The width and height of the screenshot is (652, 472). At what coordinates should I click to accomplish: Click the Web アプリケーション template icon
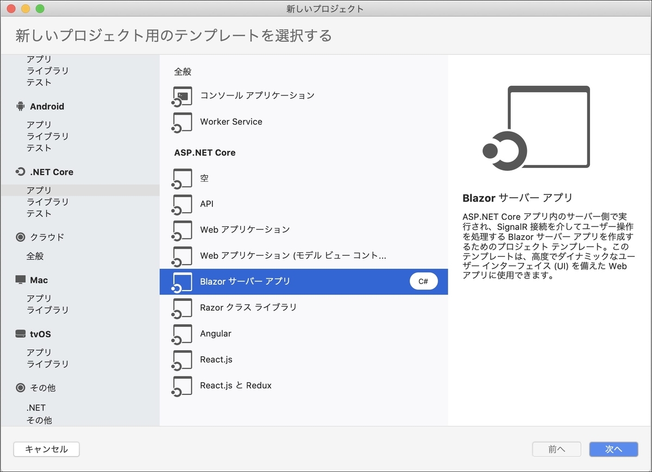coord(182,230)
